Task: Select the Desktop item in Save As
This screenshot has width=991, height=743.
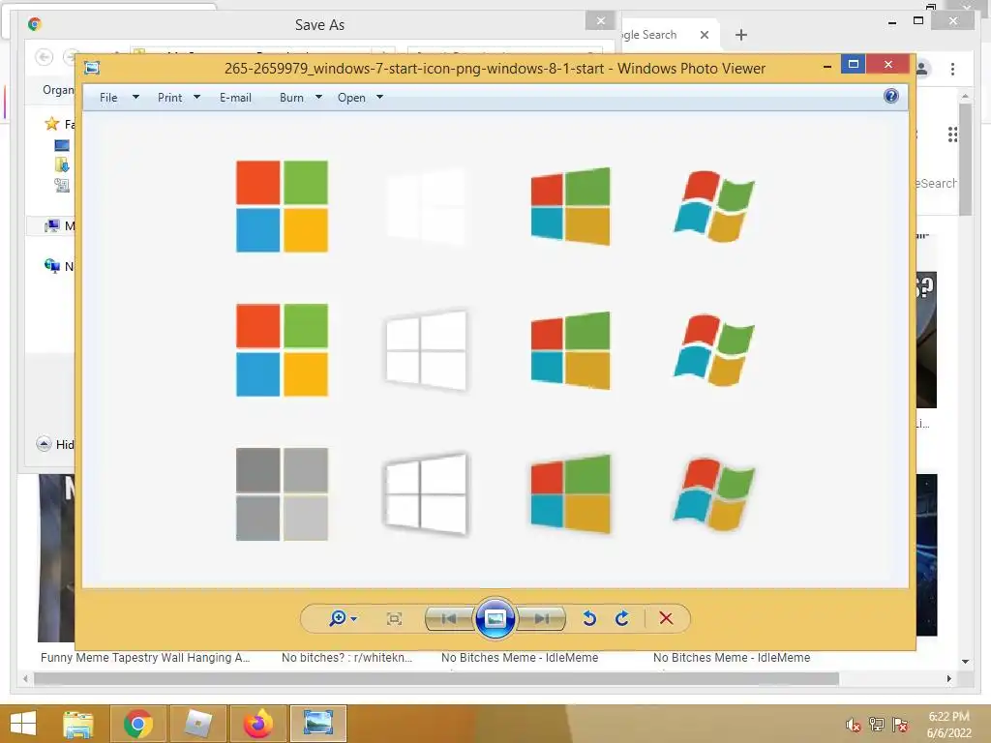Action: point(62,145)
